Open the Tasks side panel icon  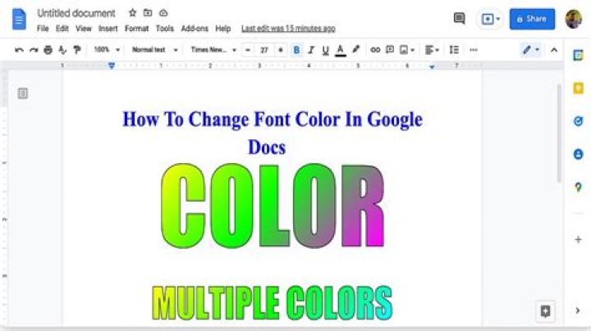[x=578, y=121]
